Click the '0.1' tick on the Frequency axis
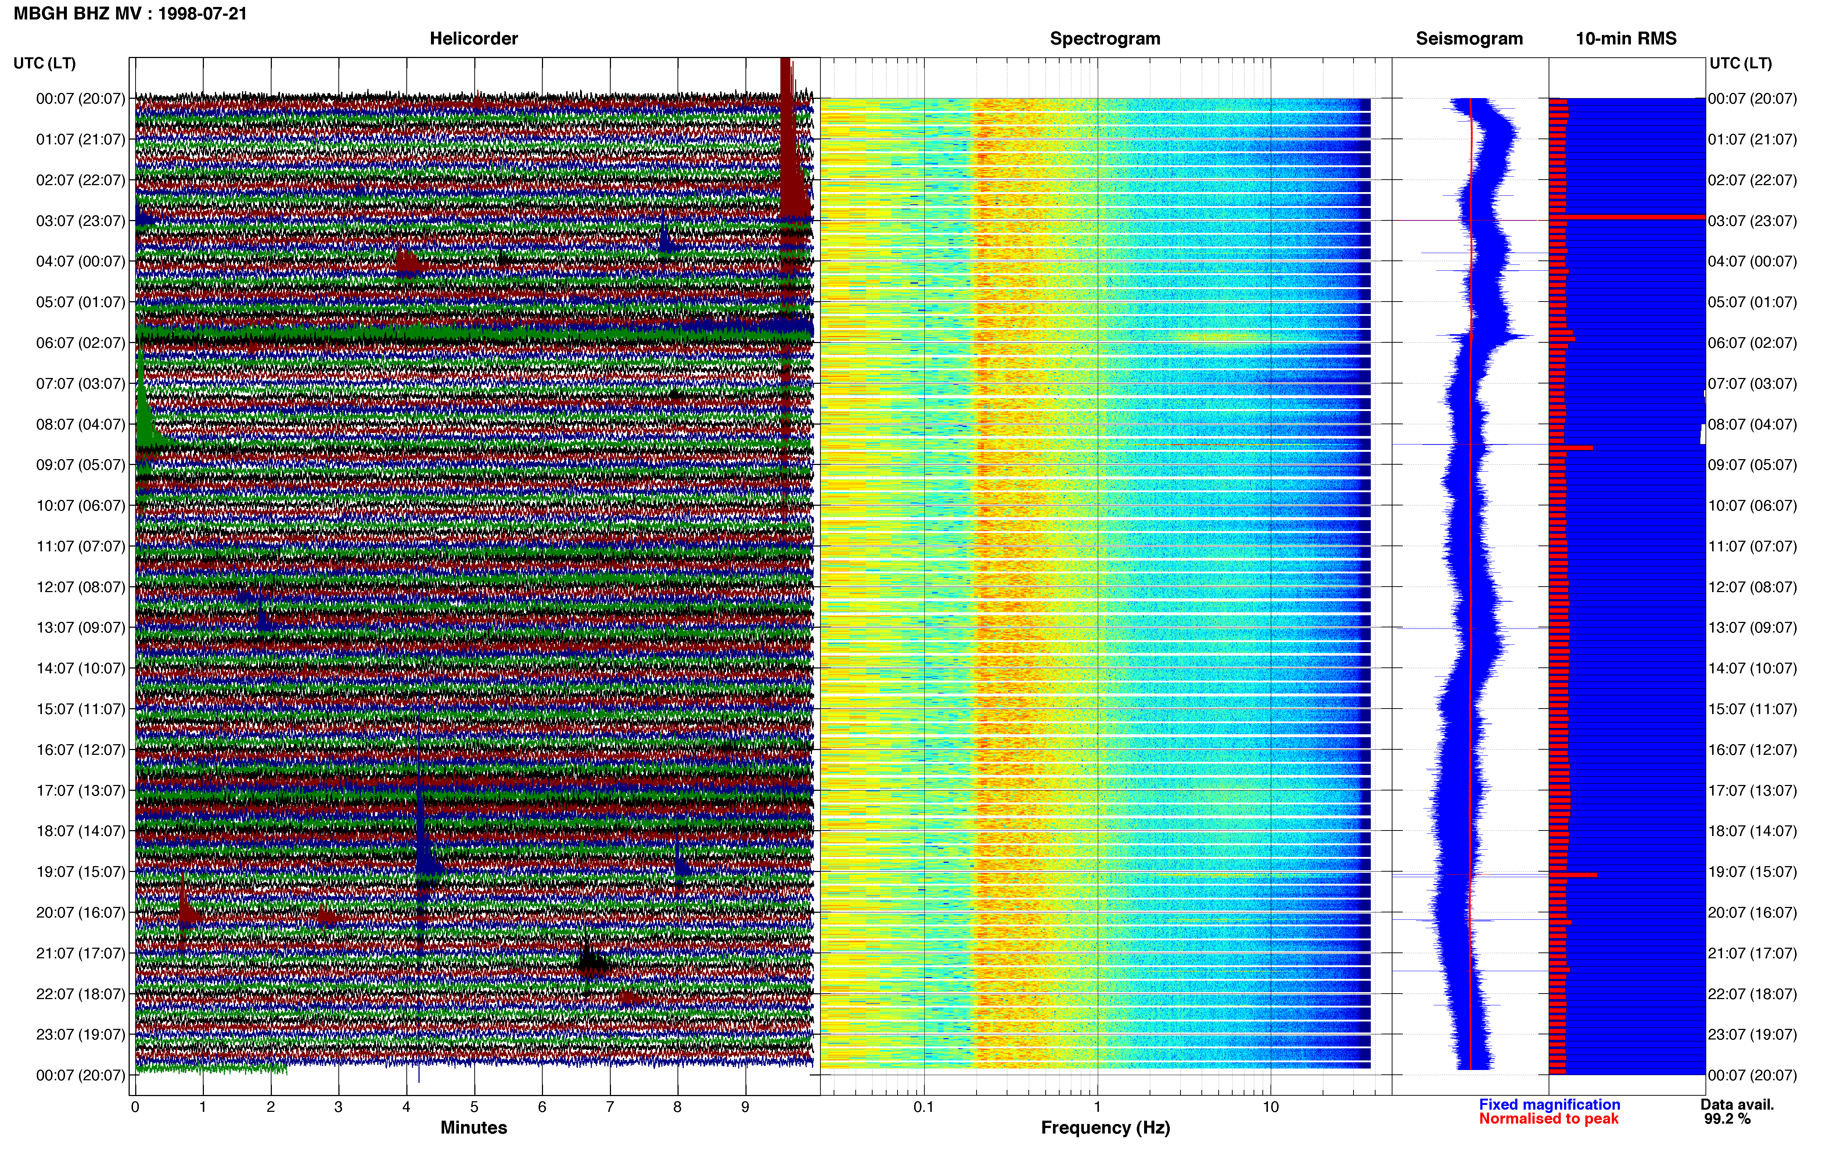Viewport: 1844px width, 1153px height. (924, 1107)
